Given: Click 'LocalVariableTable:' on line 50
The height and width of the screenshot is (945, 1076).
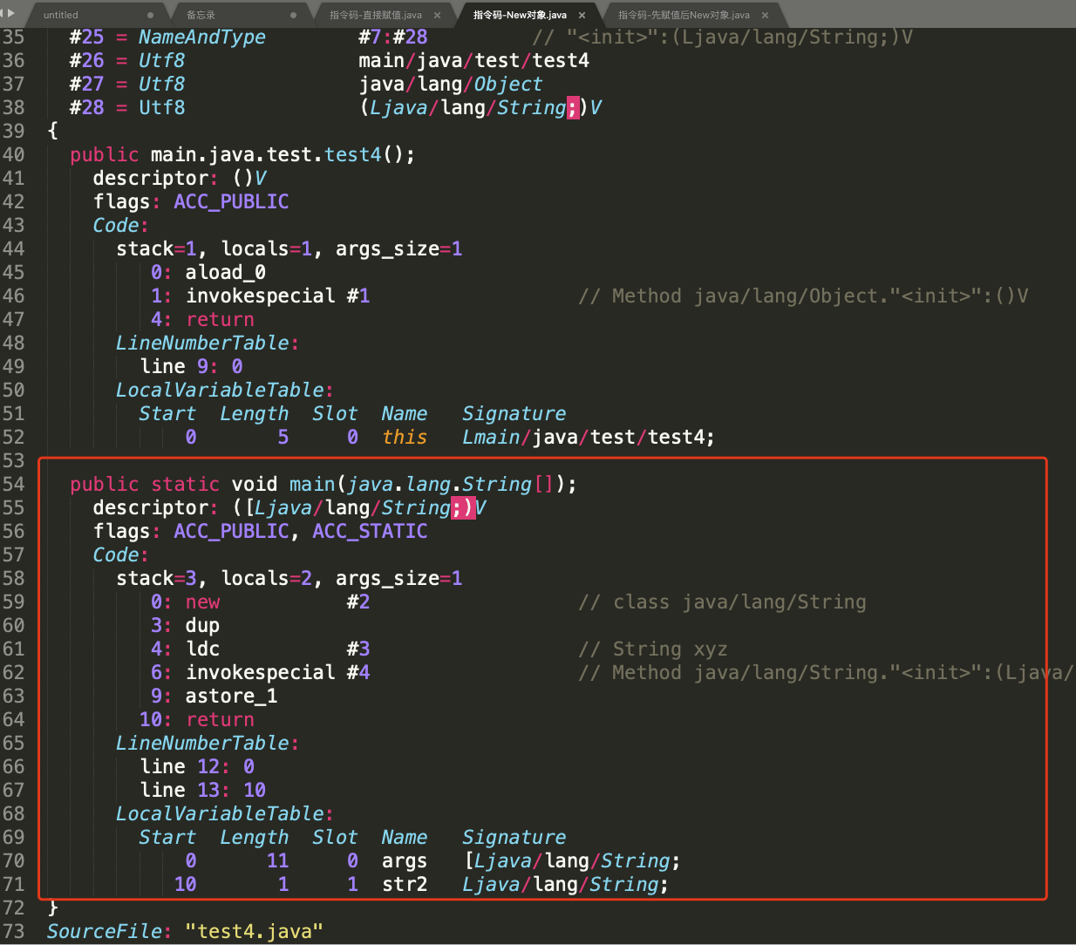Looking at the screenshot, I should click(225, 390).
